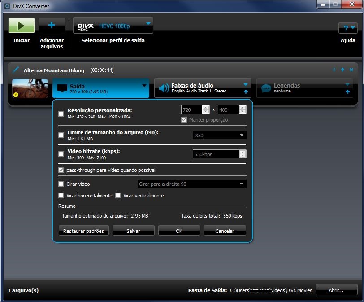This screenshot has height=302, width=364.
Task: Click the speech bubble Legendas icon
Action: (266, 88)
